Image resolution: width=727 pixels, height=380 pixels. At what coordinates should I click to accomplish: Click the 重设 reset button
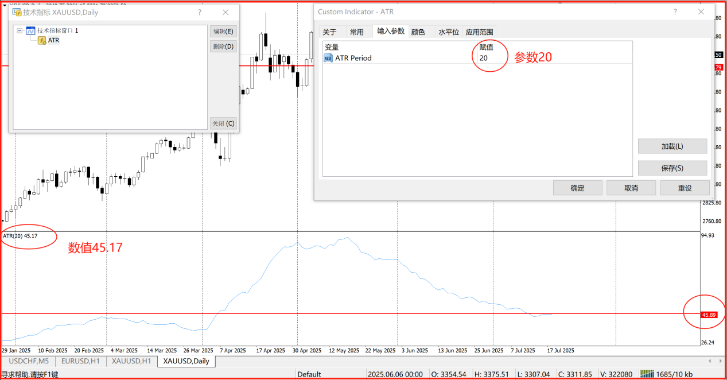pos(685,188)
